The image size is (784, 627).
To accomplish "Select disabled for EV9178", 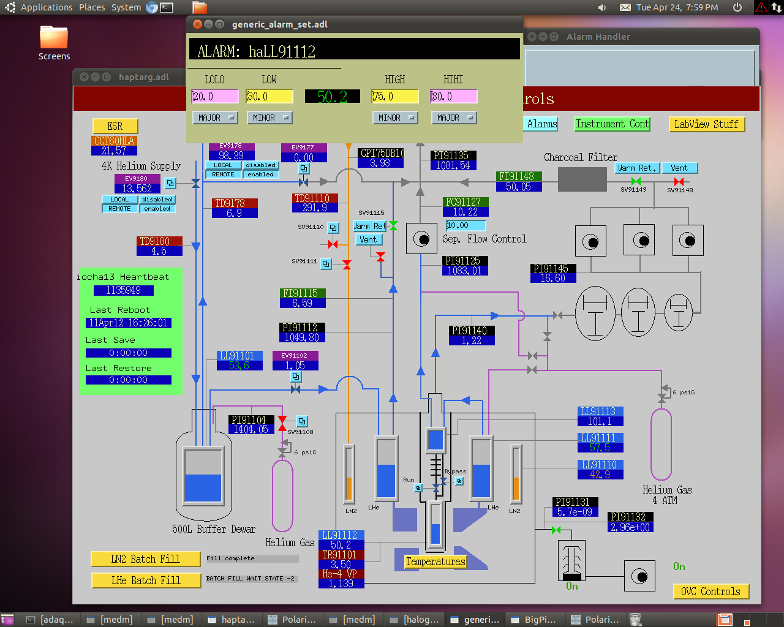I will pyautogui.click(x=261, y=165).
